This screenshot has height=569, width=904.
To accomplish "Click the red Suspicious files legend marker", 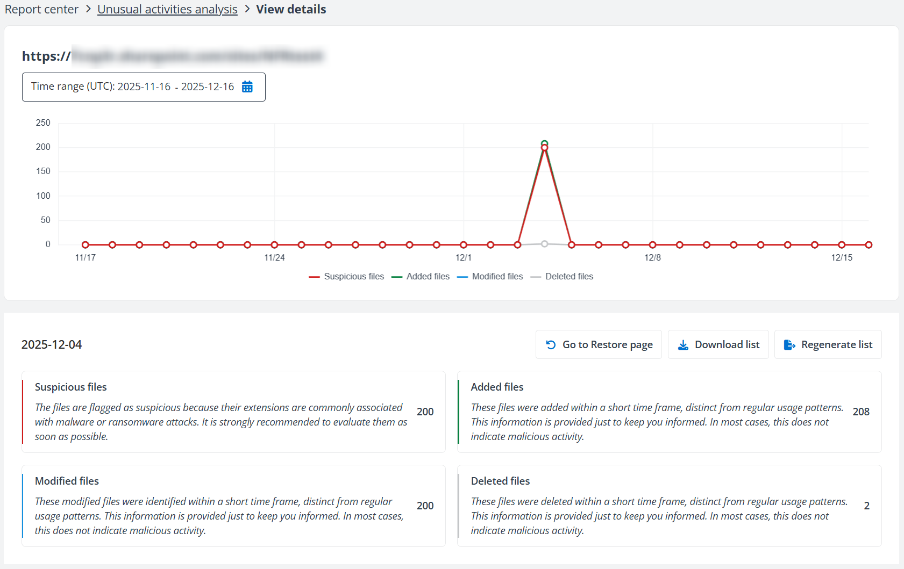I will 315,276.
